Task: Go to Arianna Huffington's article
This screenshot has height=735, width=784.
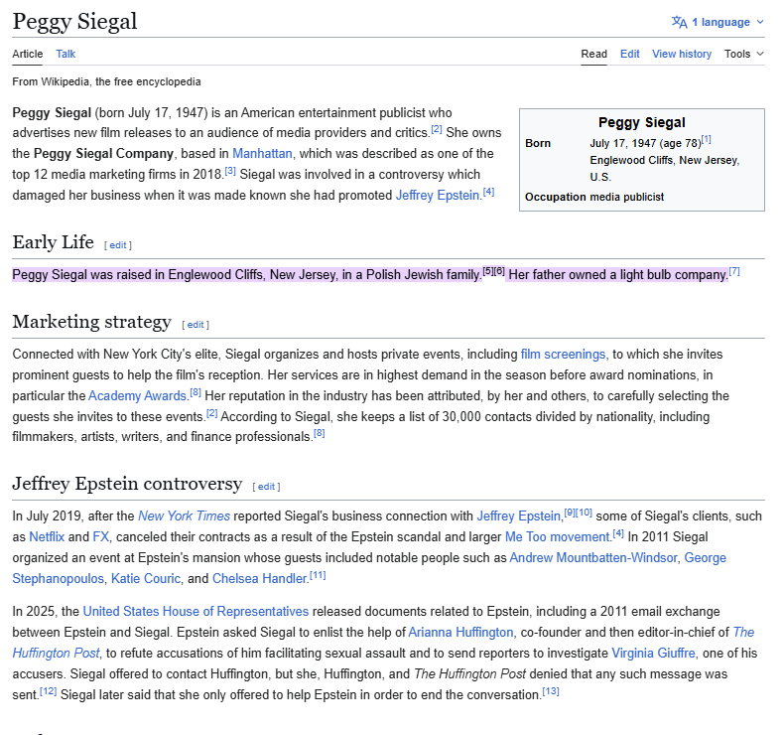Action: [x=460, y=632]
